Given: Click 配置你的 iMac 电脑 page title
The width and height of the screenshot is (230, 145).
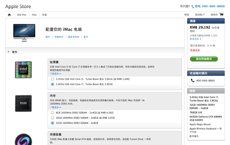Looking at the screenshot, I should 64,29.
